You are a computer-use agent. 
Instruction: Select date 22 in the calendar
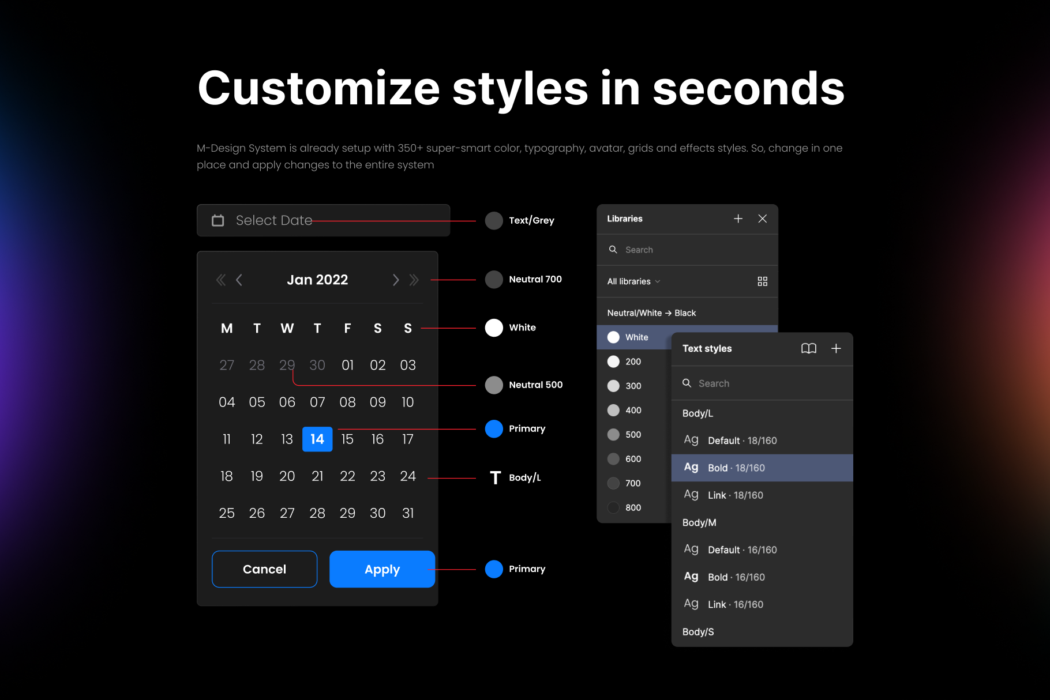click(347, 476)
